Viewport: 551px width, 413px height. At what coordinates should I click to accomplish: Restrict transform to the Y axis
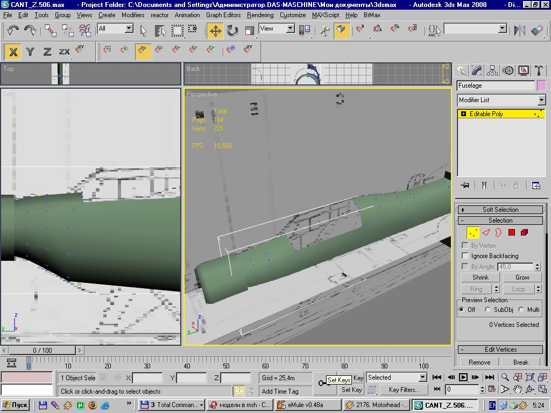pyautogui.click(x=30, y=52)
